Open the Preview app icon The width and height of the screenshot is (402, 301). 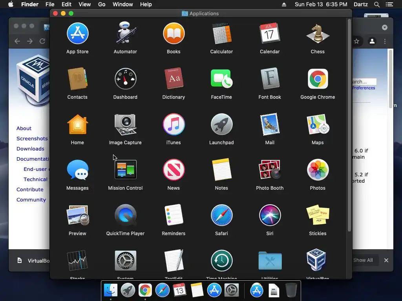77,215
